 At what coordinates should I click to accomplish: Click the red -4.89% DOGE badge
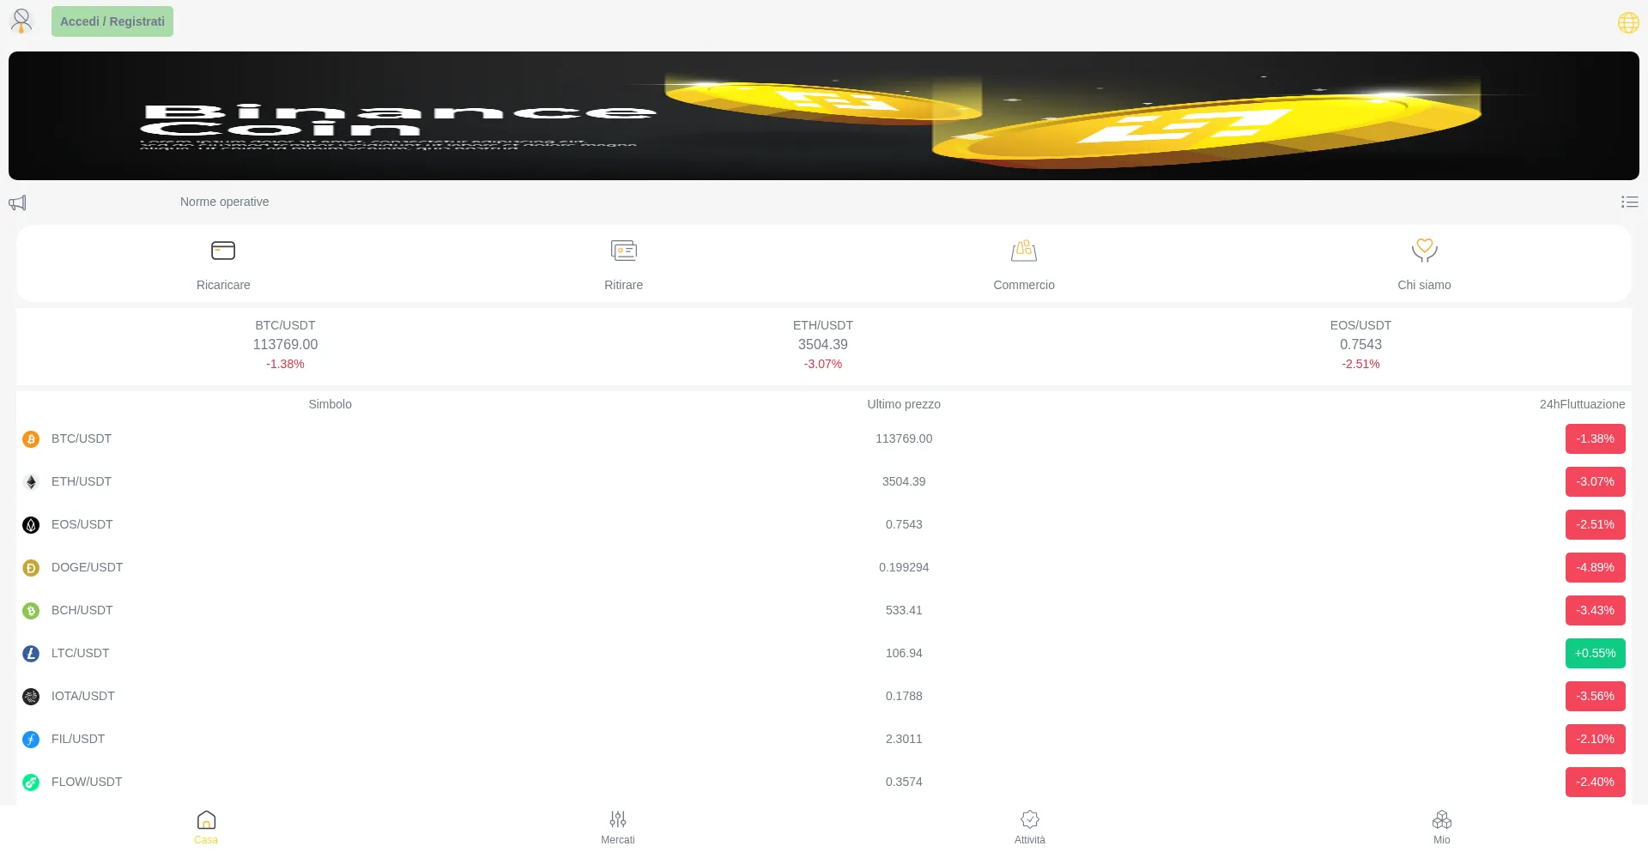point(1595,567)
